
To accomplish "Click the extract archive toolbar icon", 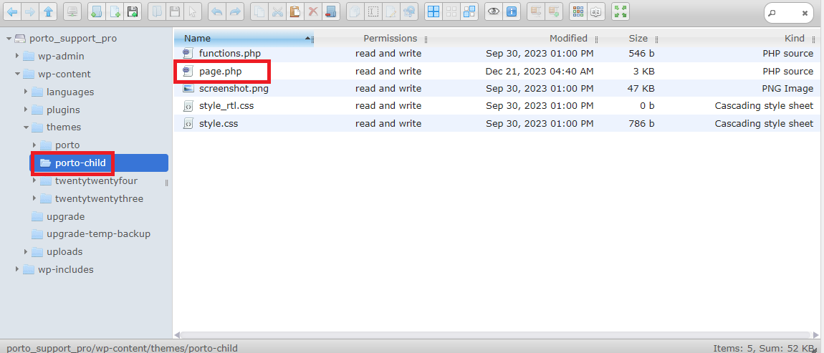I will click(x=535, y=11).
